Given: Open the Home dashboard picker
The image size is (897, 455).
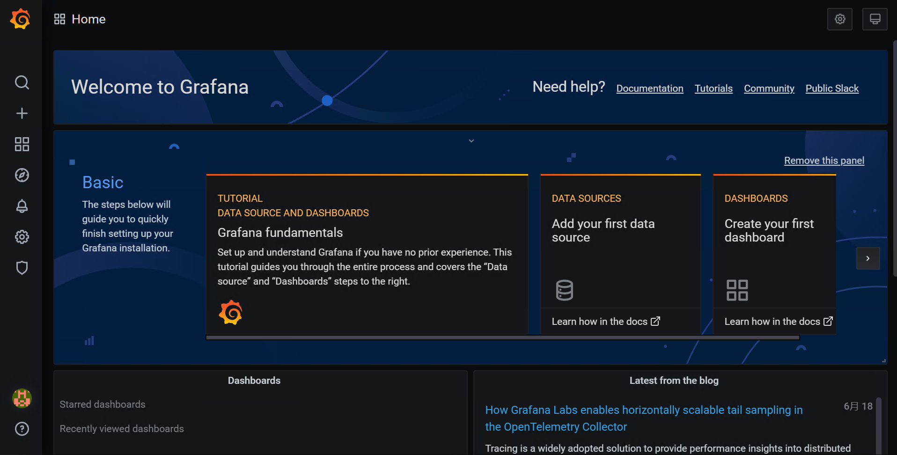Looking at the screenshot, I should pos(80,19).
